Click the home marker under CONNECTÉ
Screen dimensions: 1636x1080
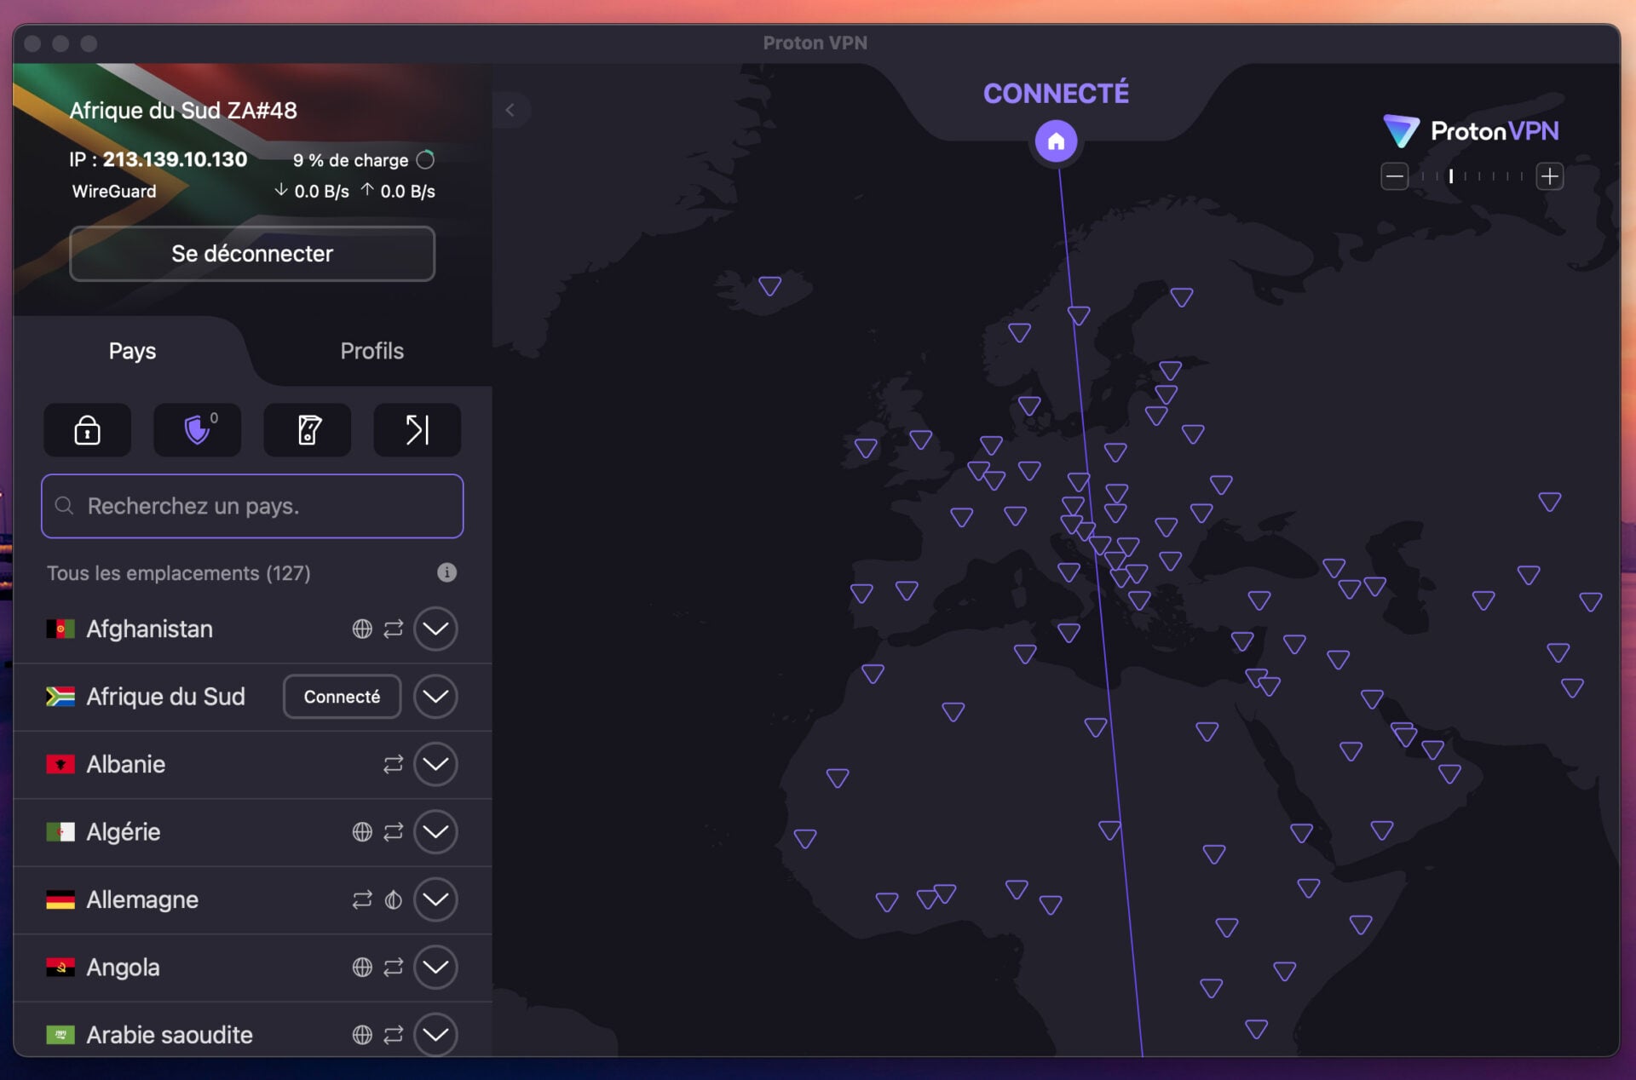1057,141
